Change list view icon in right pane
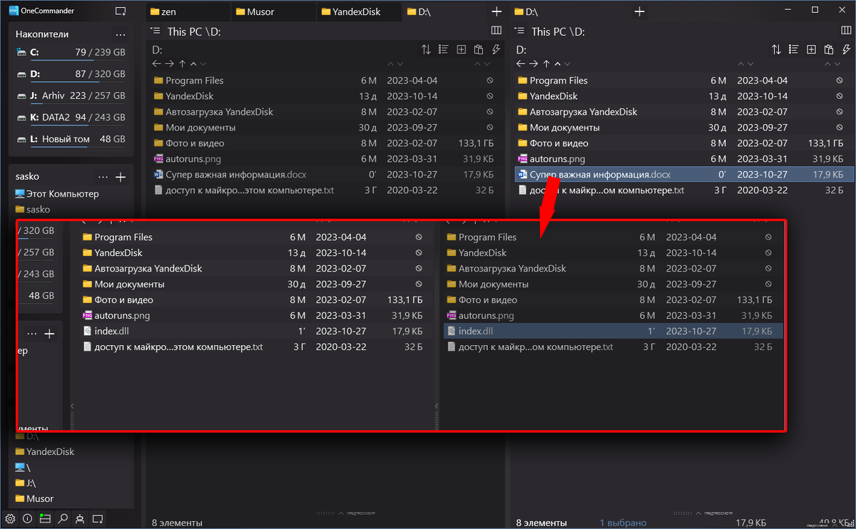Screen dimensions: 856x529 pos(793,49)
